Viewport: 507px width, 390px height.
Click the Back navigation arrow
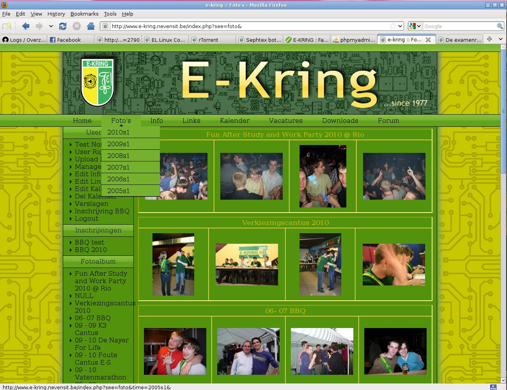pos(26,26)
